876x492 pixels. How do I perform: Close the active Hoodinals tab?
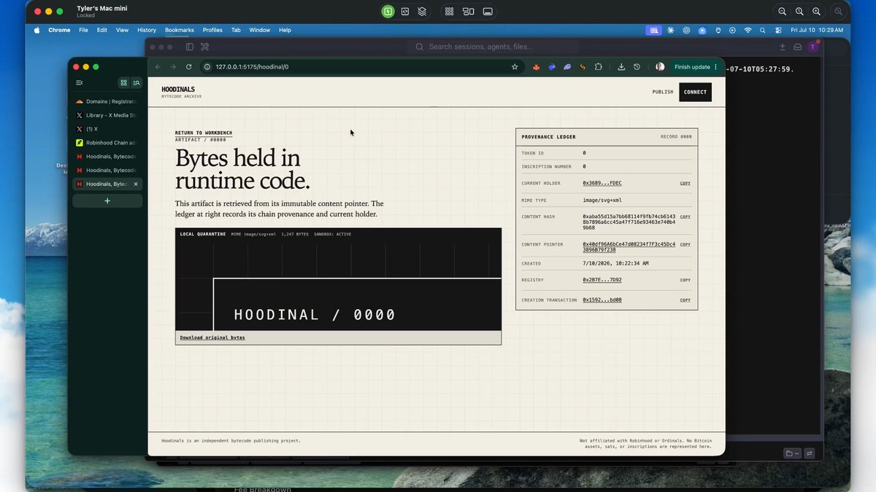(x=136, y=184)
